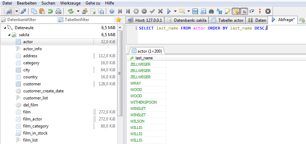Select the film_actor table in tree
The width and height of the screenshot is (306, 144).
32,119
